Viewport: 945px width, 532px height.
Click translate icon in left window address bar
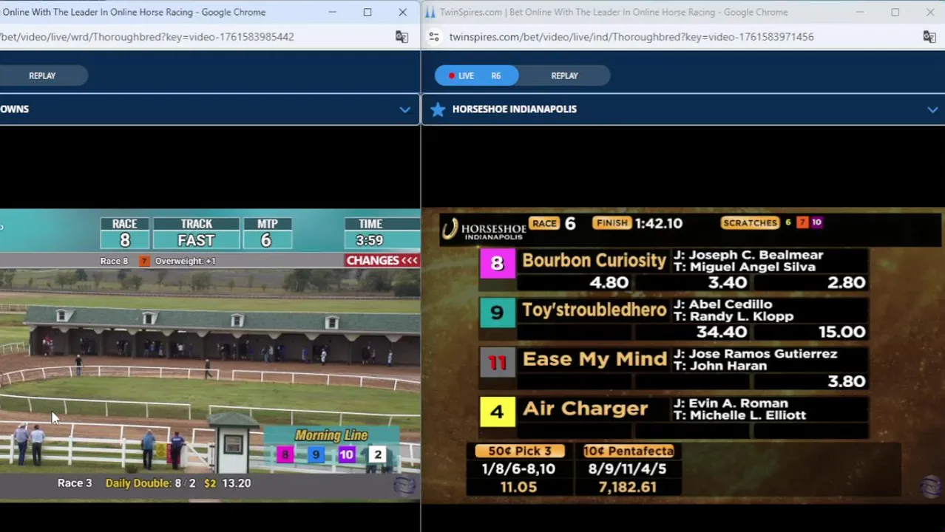coord(402,37)
